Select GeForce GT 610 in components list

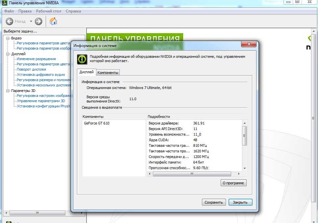pos(97,123)
